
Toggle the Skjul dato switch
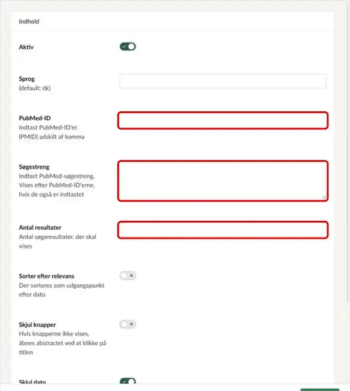(x=127, y=381)
